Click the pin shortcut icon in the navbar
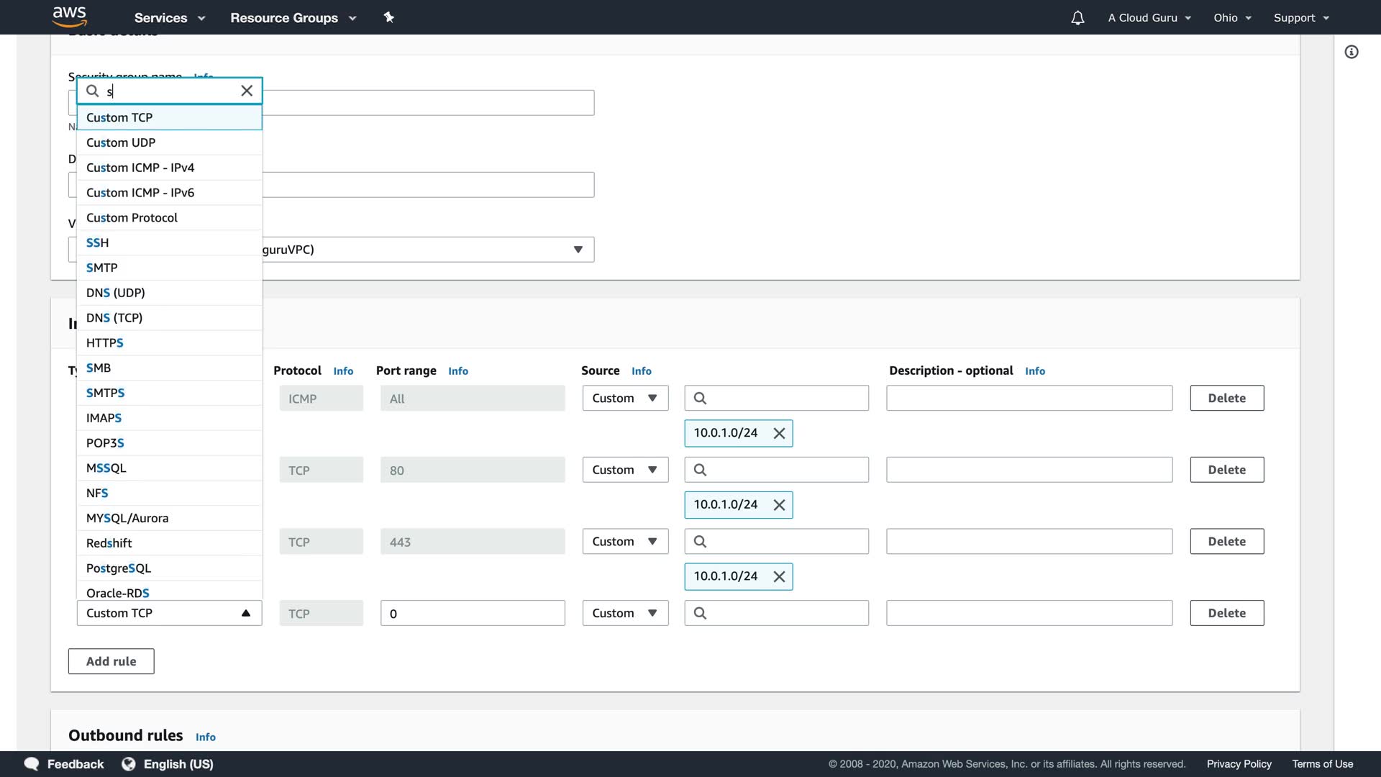The height and width of the screenshot is (777, 1381). [388, 17]
